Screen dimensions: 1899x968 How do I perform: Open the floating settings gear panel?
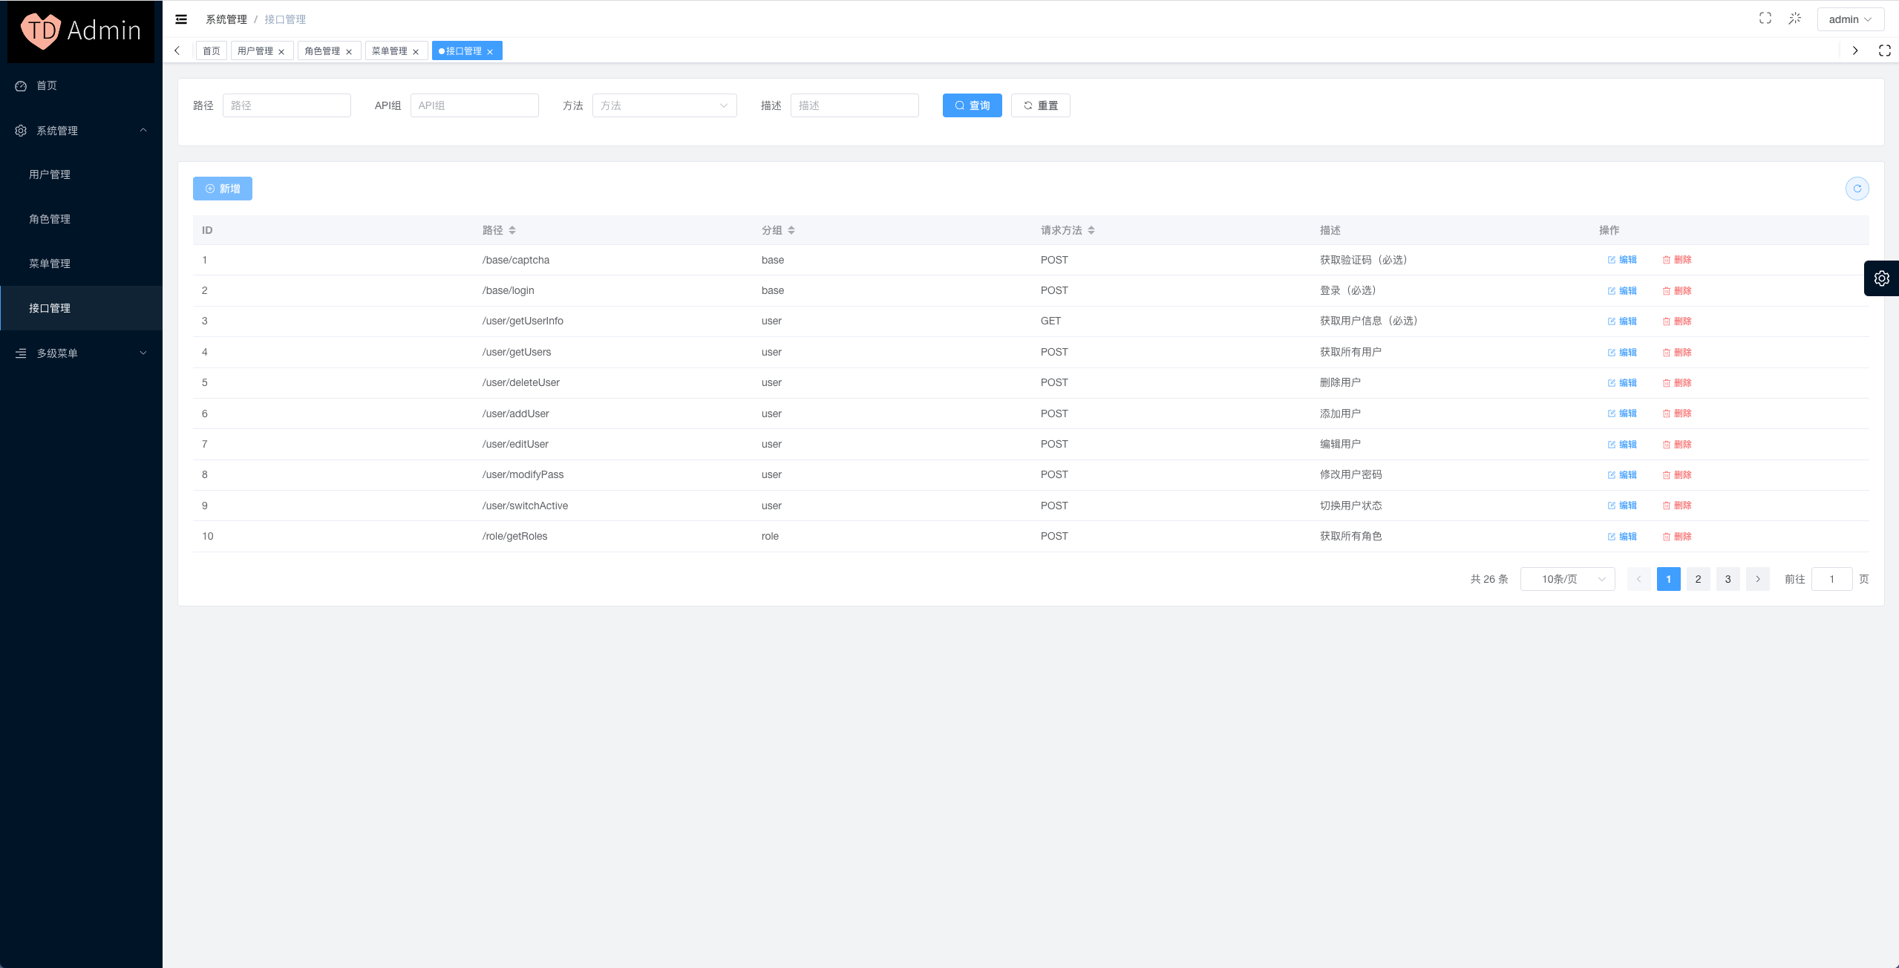pyautogui.click(x=1881, y=278)
